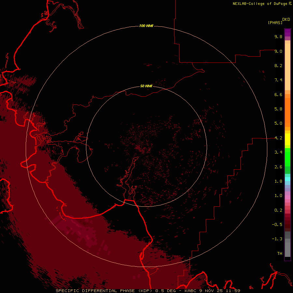Select the 7.4 legend value
293x293 pixels.
(278, 80)
